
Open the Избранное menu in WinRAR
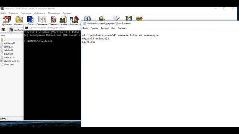coord(40,13)
